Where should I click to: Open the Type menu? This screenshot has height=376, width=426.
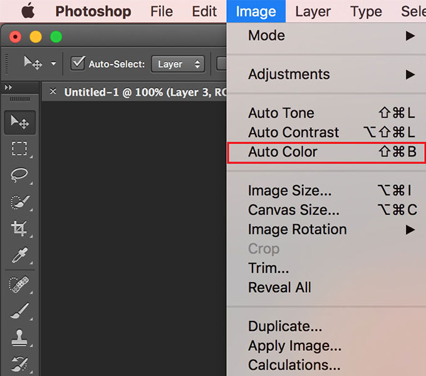366,12
